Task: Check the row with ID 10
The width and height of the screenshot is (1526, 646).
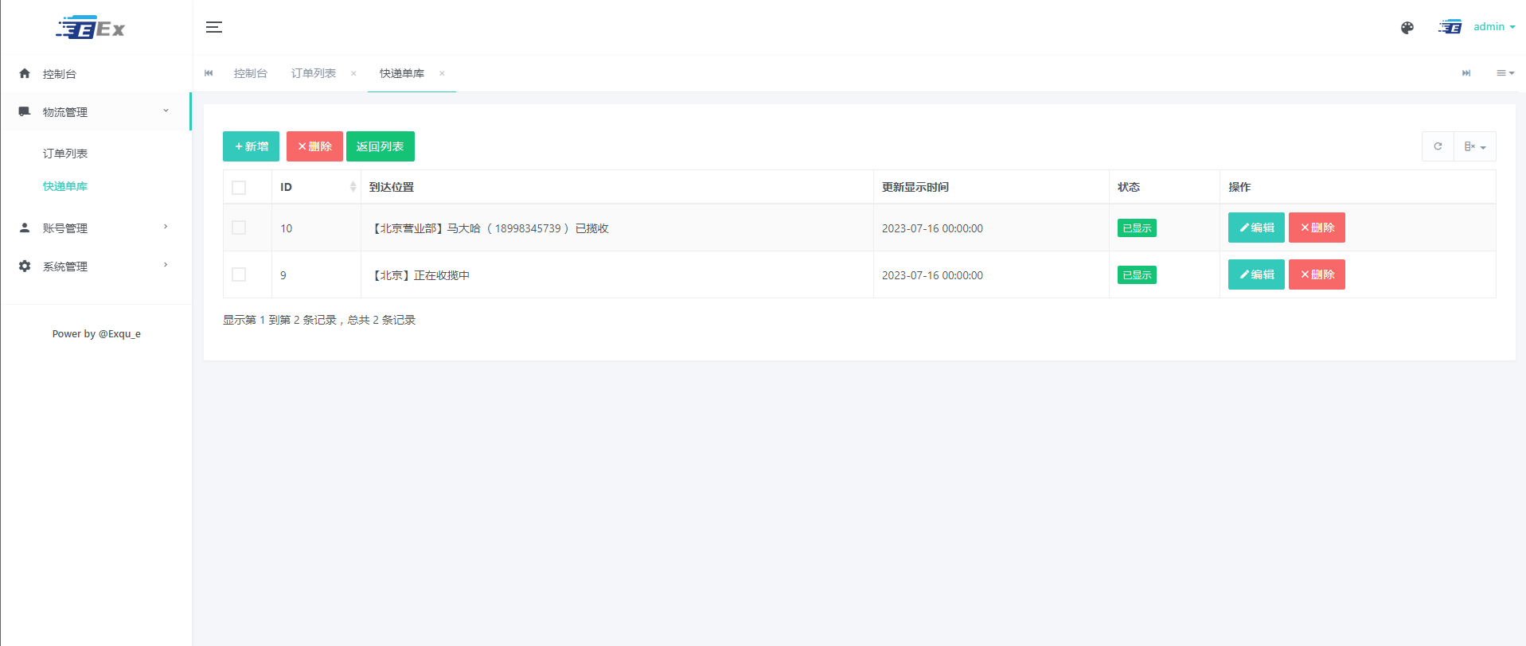Action: [239, 228]
